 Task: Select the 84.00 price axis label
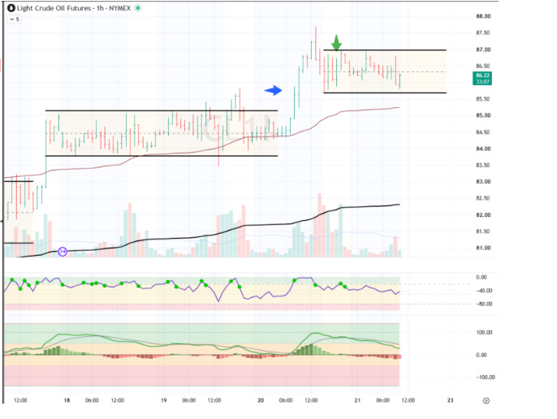click(483, 149)
